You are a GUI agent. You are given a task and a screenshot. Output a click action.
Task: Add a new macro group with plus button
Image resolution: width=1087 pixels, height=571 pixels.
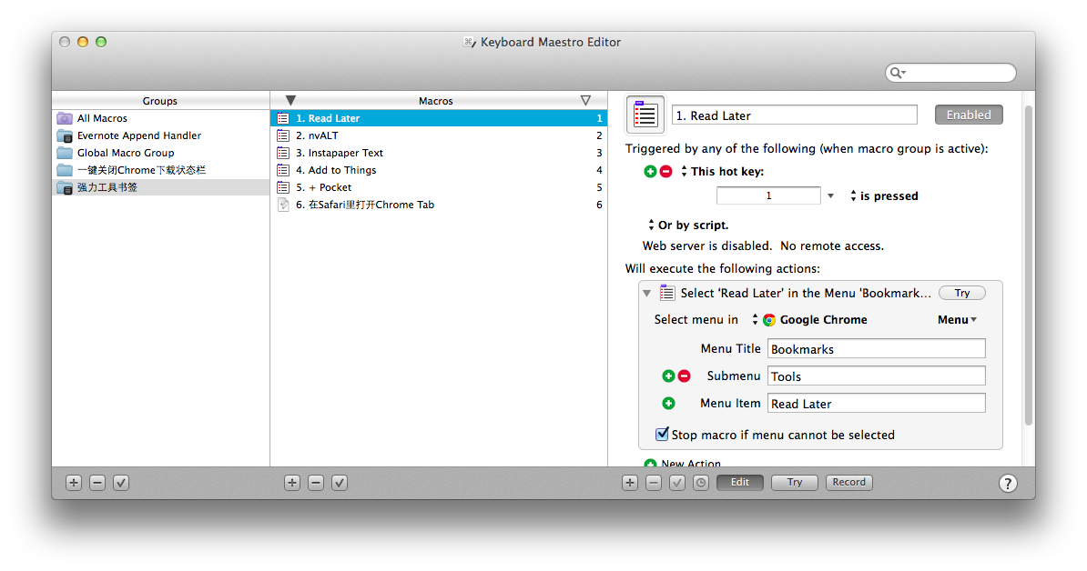click(74, 483)
